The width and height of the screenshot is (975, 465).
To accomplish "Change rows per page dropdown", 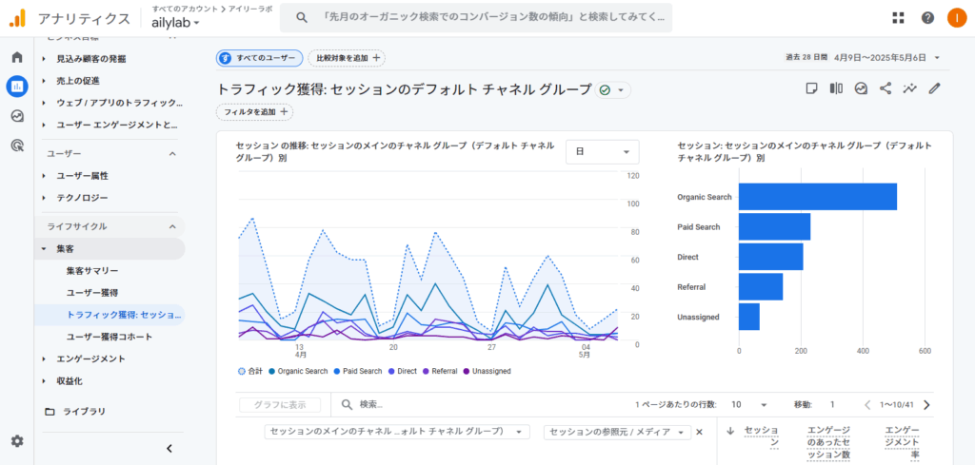I will [x=749, y=405].
